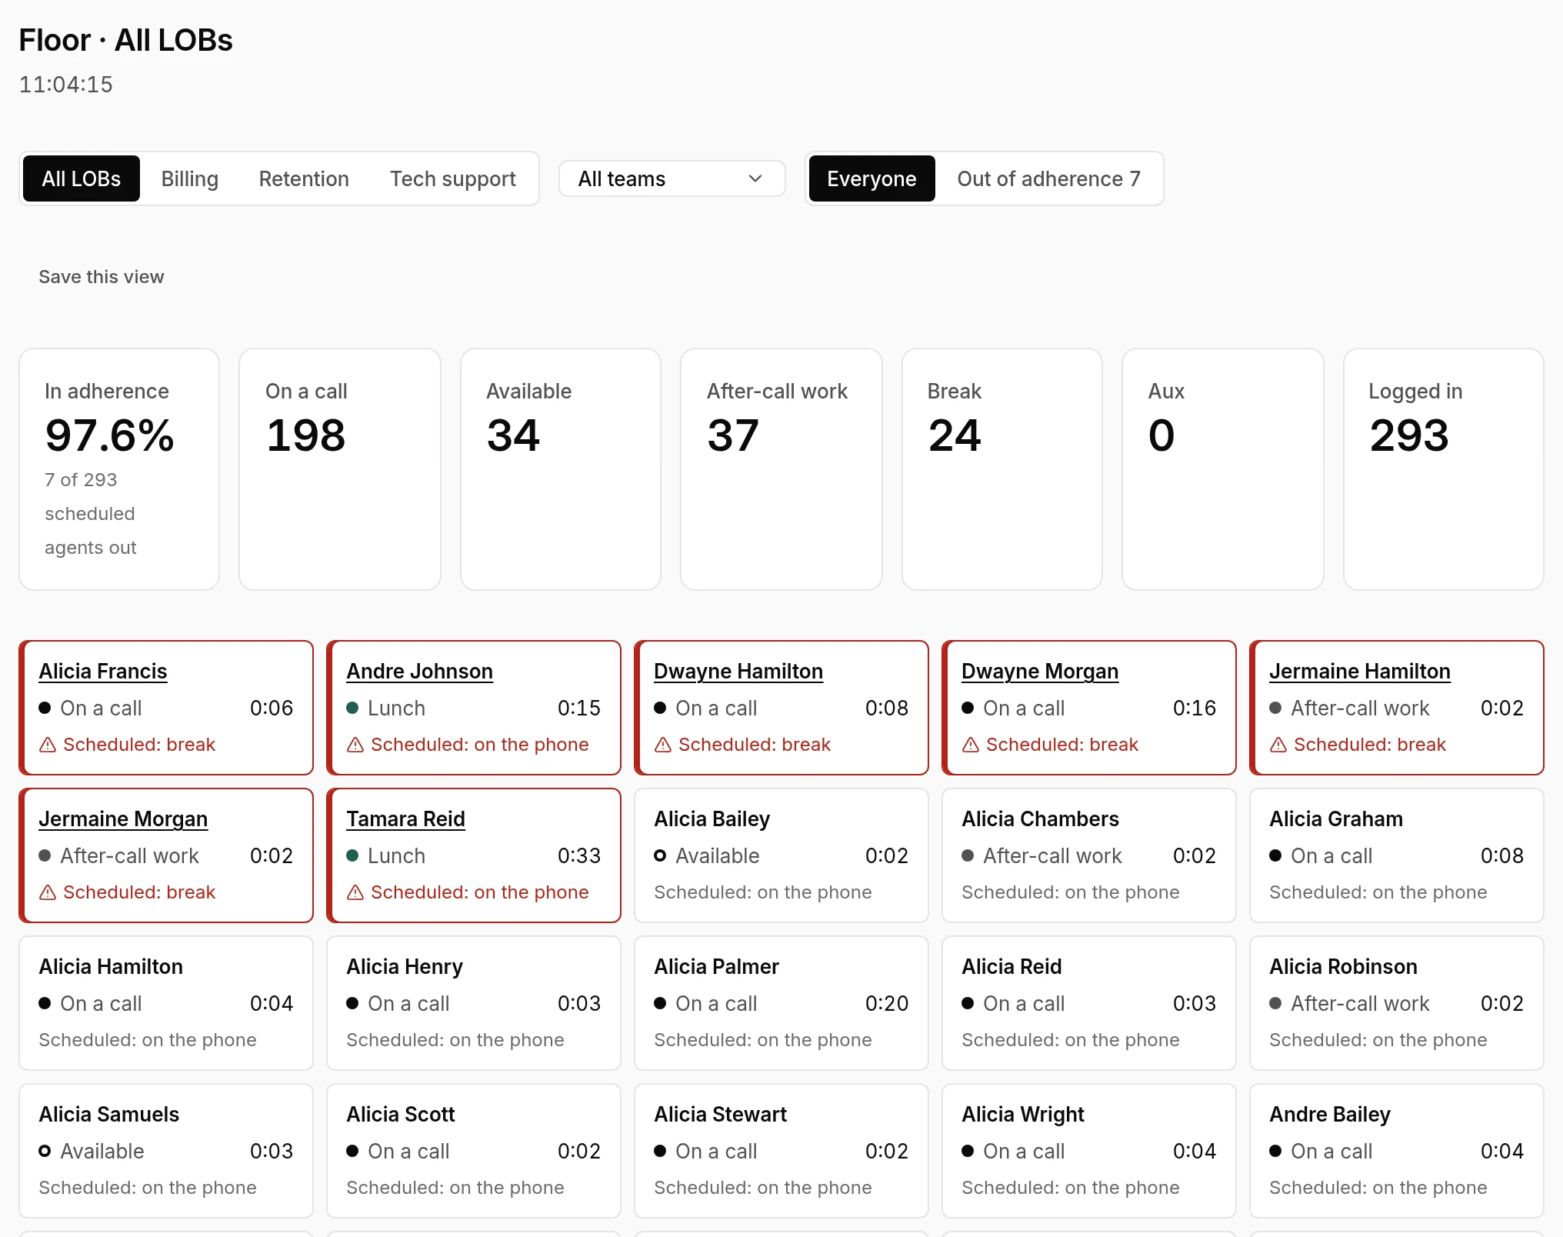
Task: Open Tamara Reid agent link
Action: pos(405,819)
